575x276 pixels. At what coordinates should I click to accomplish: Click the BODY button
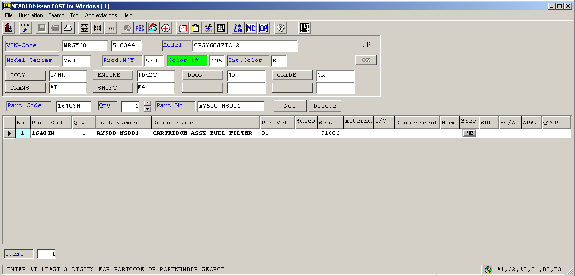tap(25, 75)
